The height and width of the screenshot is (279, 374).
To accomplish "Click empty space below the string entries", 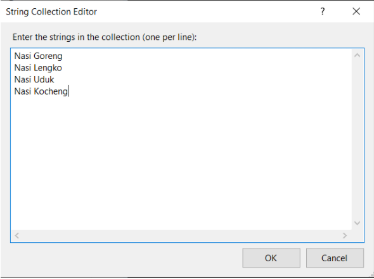I will [181, 162].
